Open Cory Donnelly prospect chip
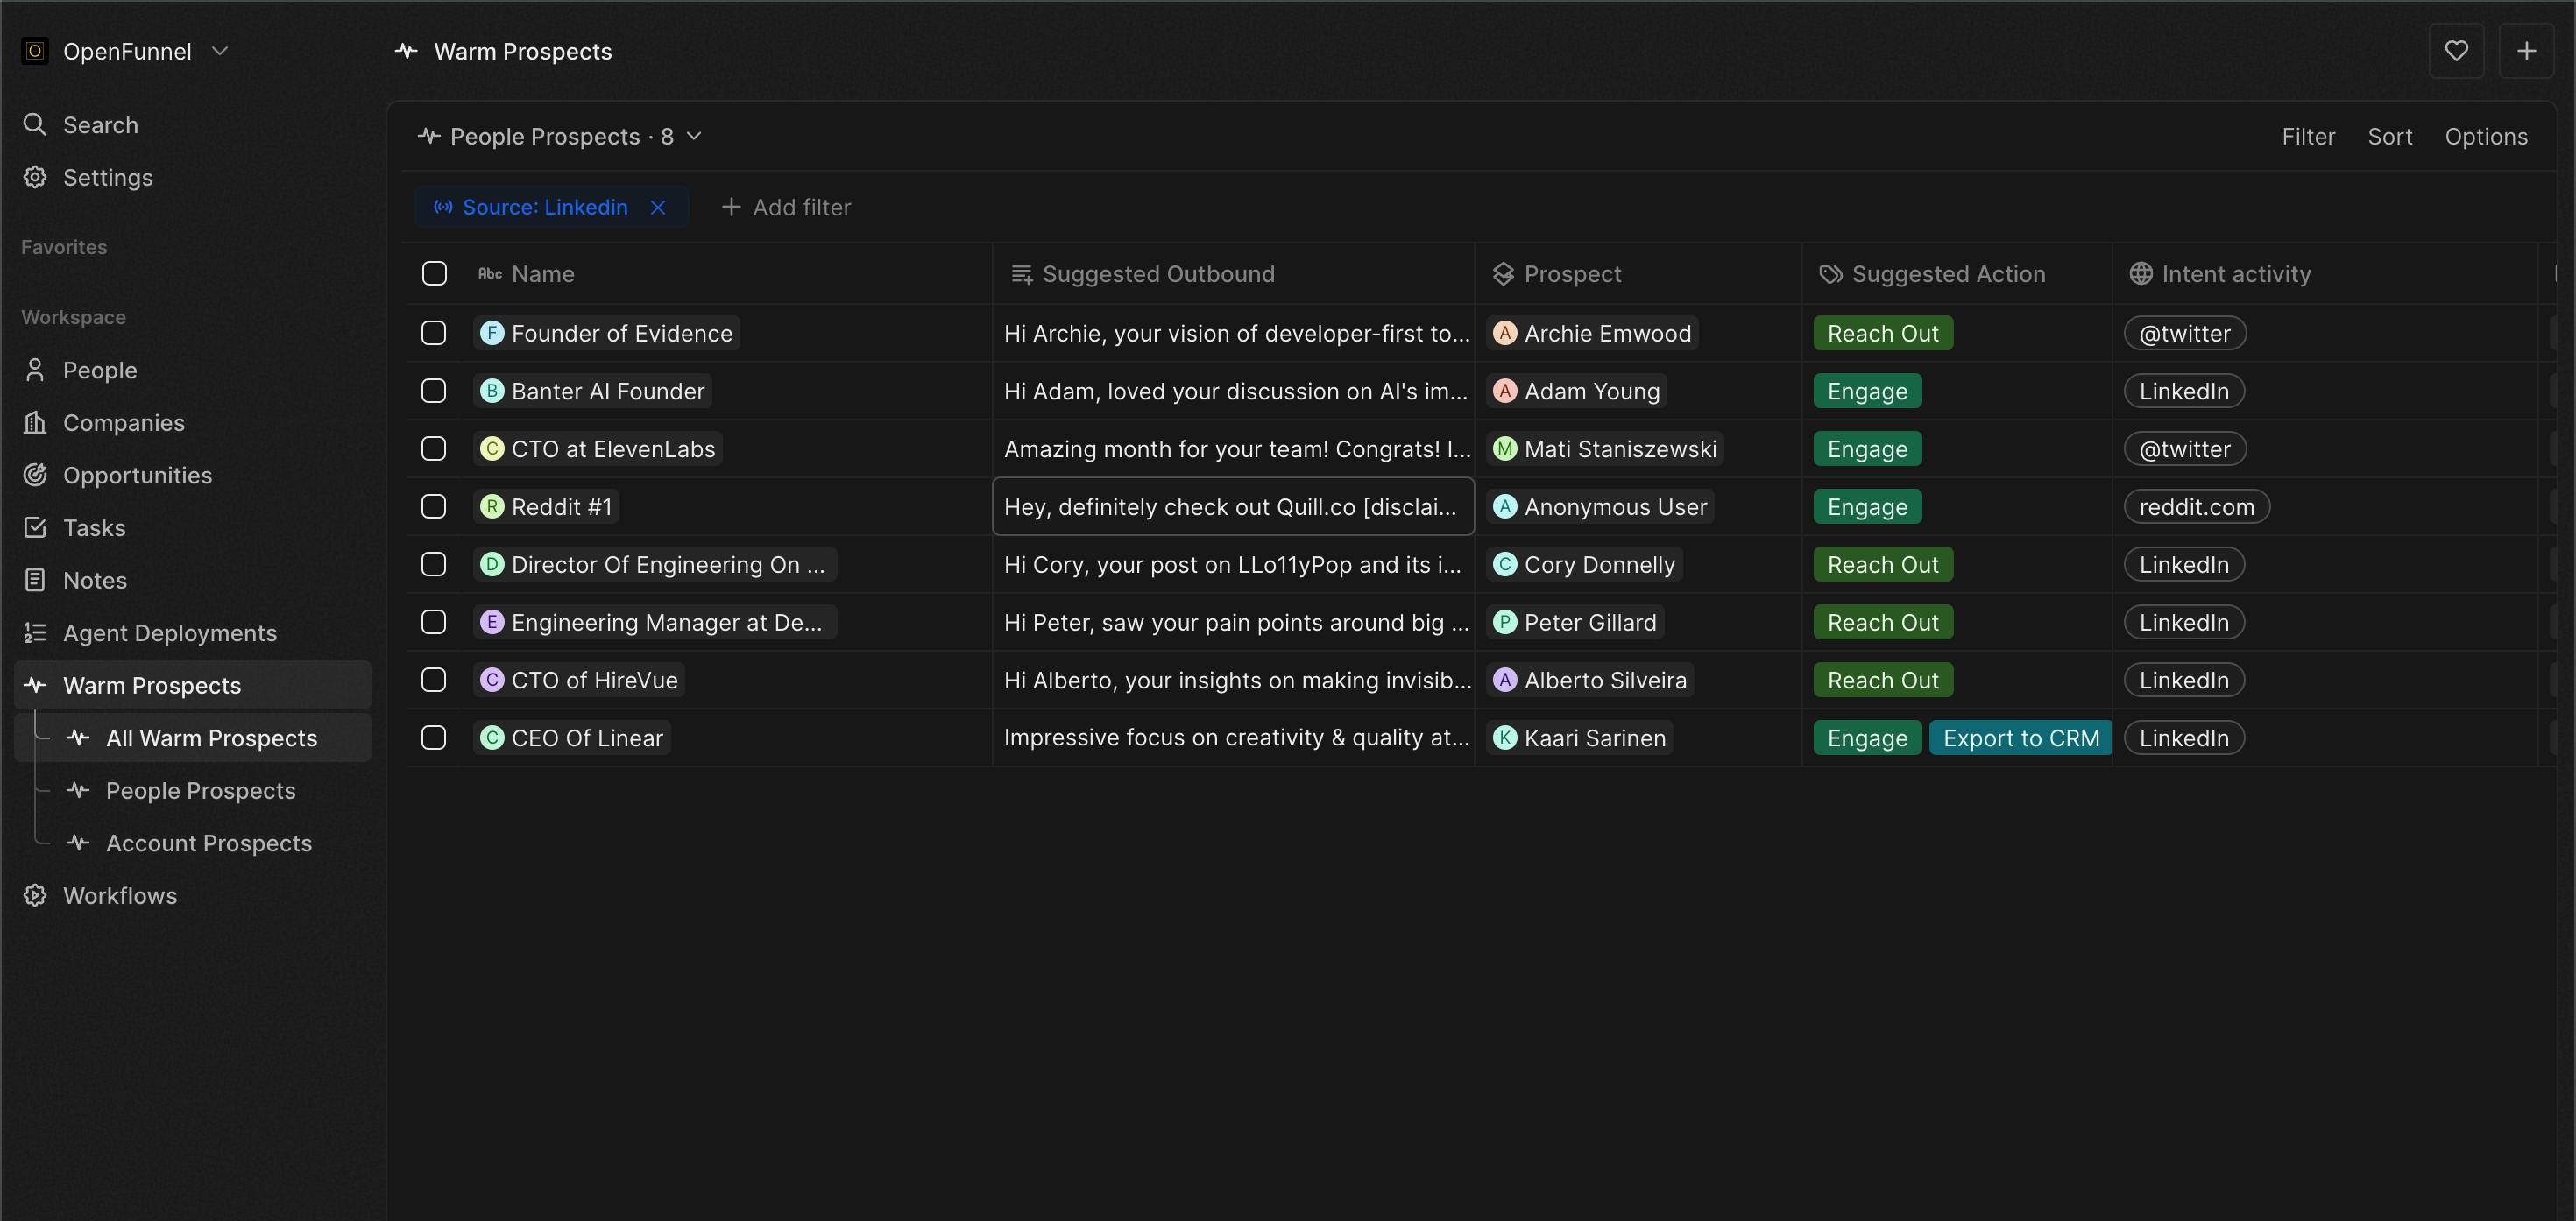Screen dimensions: 2576x1221 (x=1584, y=564)
